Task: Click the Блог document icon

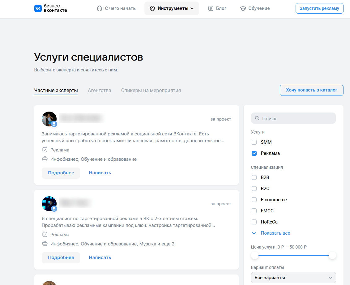Action: (211, 8)
